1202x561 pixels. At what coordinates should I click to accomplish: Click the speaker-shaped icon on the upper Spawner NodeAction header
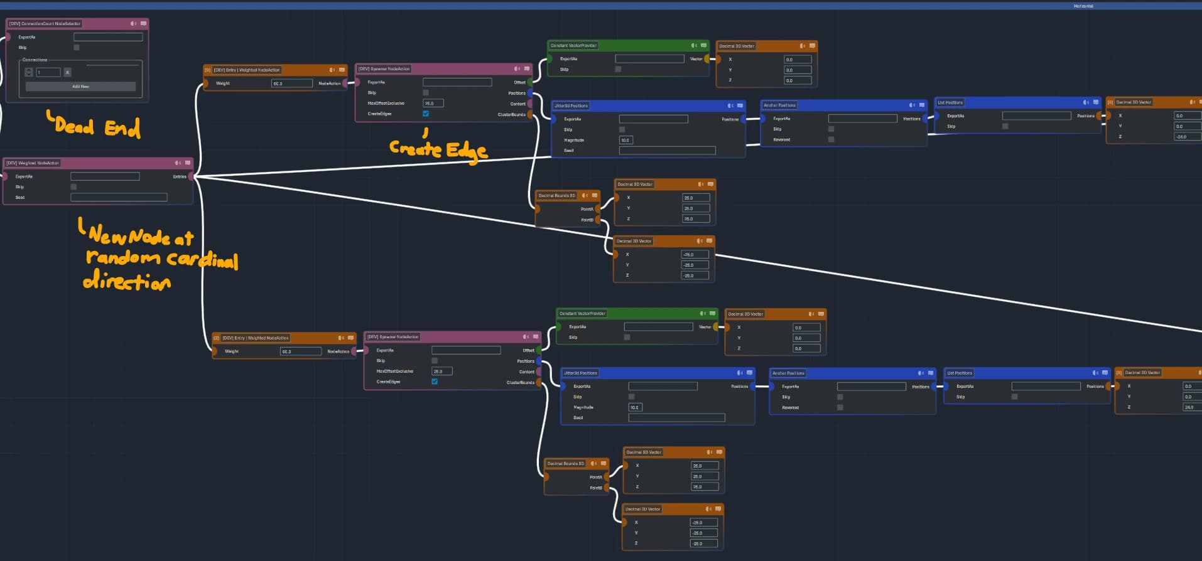pyautogui.click(x=517, y=68)
